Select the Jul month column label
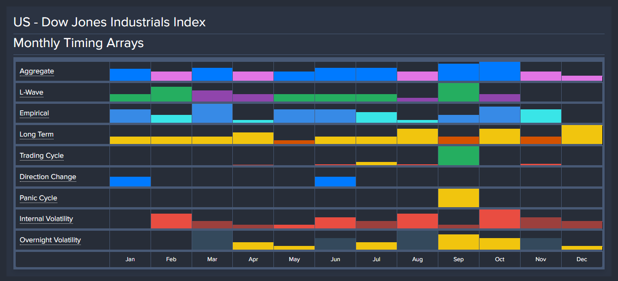The height and width of the screenshot is (281, 618). (376, 259)
